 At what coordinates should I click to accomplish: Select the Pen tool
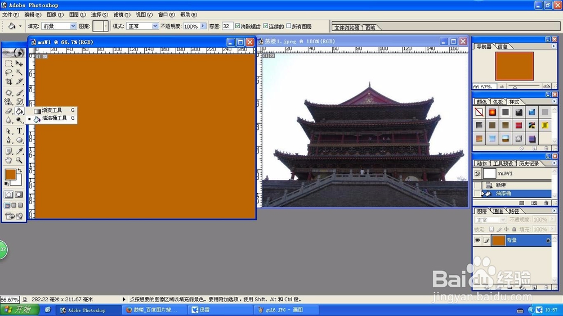tap(8, 140)
